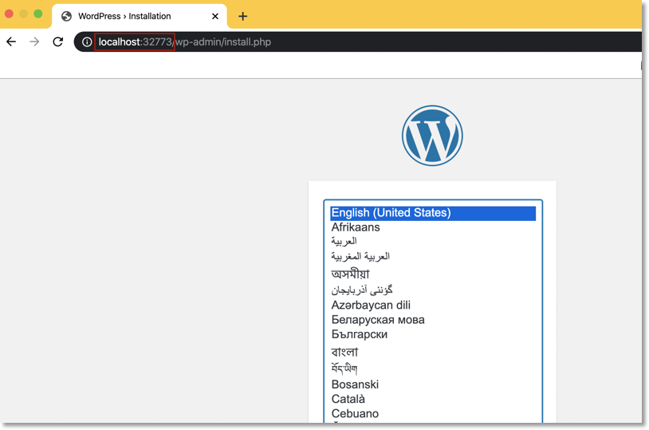This screenshot has height=430, width=649.
Task: Click the red macOS close window button
Action: 9,14
